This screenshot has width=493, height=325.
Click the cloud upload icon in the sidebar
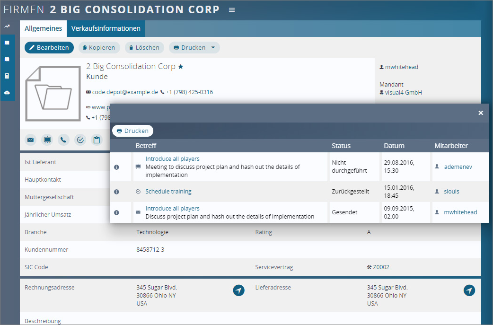coord(7,93)
